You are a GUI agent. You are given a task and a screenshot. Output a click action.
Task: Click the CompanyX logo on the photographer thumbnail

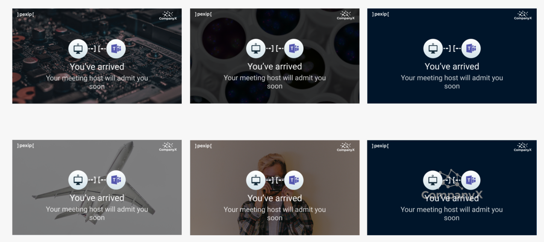[346, 147]
